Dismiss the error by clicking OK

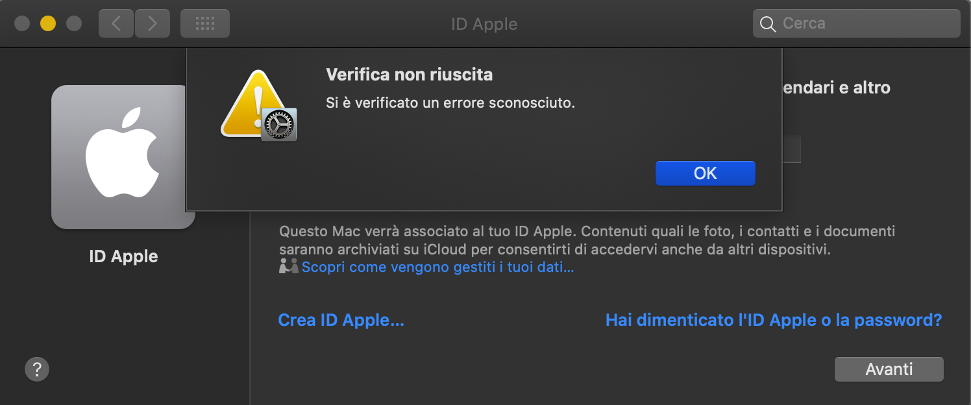coord(705,173)
